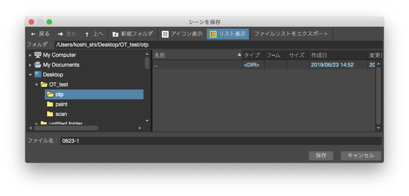Click the My Computer monitor icon
The width and height of the screenshot is (409, 196).
click(x=38, y=55)
